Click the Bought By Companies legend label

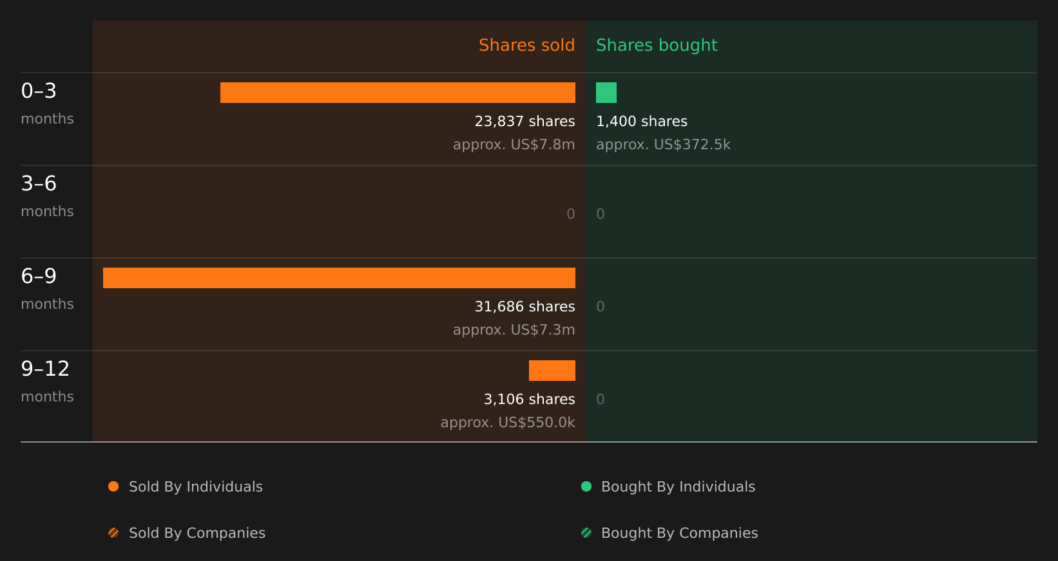pos(679,533)
